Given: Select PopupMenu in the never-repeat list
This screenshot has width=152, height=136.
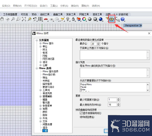Looking at the screenshot, I should [x=86, y=84].
